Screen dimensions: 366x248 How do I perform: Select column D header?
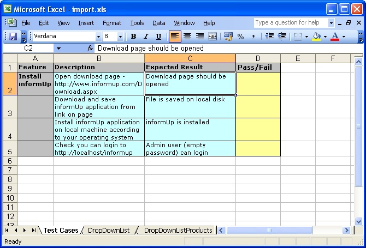point(258,58)
